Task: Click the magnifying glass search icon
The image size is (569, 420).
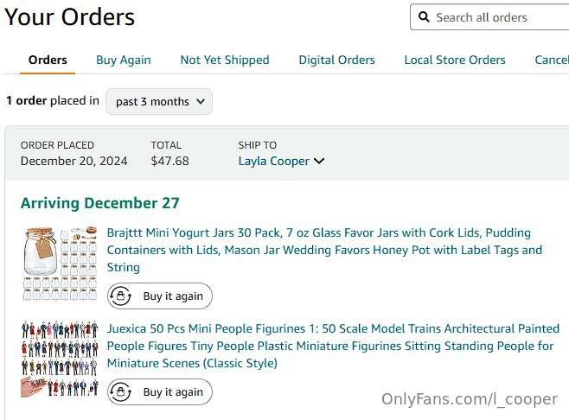Action: [424, 16]
